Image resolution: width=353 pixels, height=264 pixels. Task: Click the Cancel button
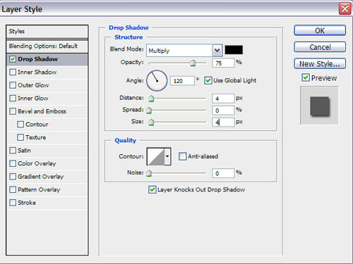click(x=320, y=47)
